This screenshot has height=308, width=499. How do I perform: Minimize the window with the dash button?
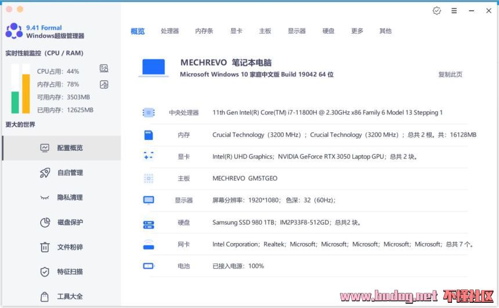[471, 11]
